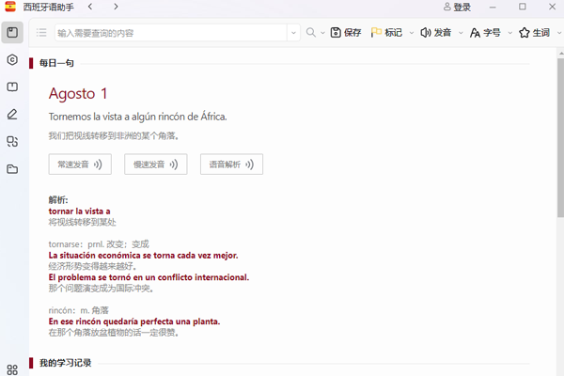Open the pencil writing sidebar icon
Image resolution: width=564 pixels, height=376 pixels.
(x=12, y=114)
